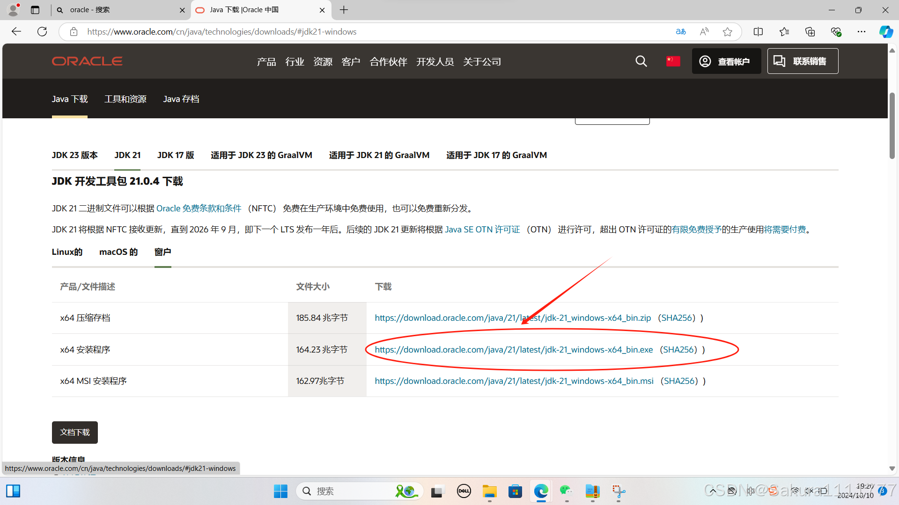This screenshot has height=505, width=899.
Task: Add this page to favorites star
Action: pos(727,31)
